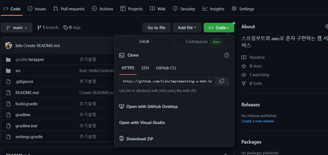Viewport: 328px width, 155px height.
Task: Click the Icln avatar thumbnail
Action: click(x=8, y=45)
